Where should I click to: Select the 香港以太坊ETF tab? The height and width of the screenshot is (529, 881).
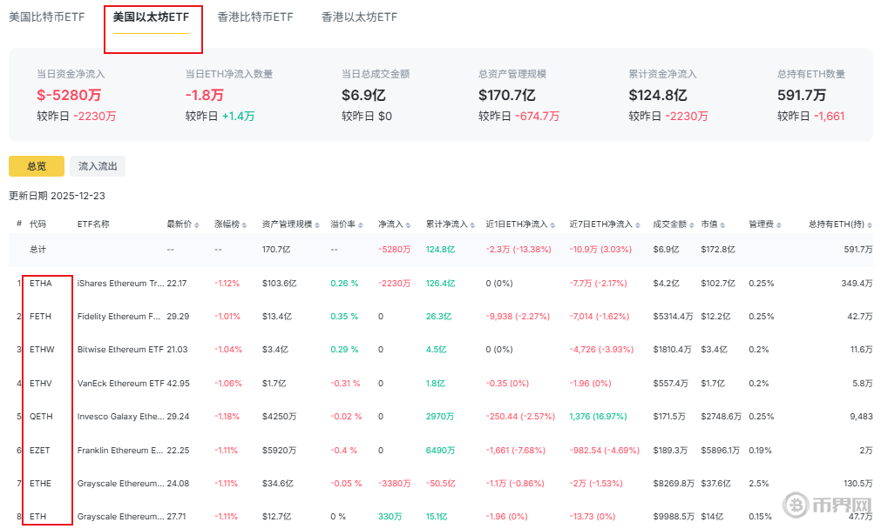click(x=359, y=17)
